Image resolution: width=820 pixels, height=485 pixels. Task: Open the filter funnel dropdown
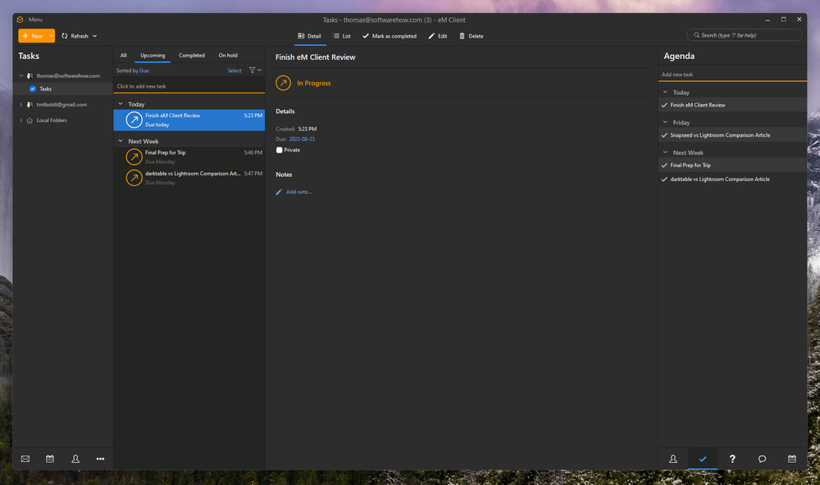coord(255,70)
